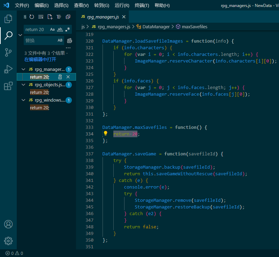Open the Run and Debug view
Image resolution: width=279 pixels, height=257 pixels.
pos(8,69)
